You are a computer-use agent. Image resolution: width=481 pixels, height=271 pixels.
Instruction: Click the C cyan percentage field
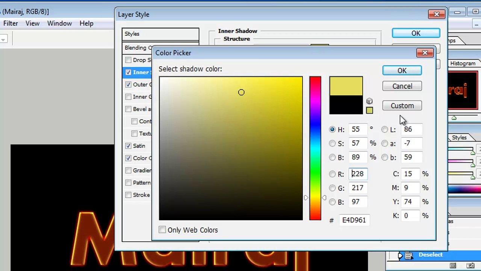pyautogui.click(x=411, y=174)
